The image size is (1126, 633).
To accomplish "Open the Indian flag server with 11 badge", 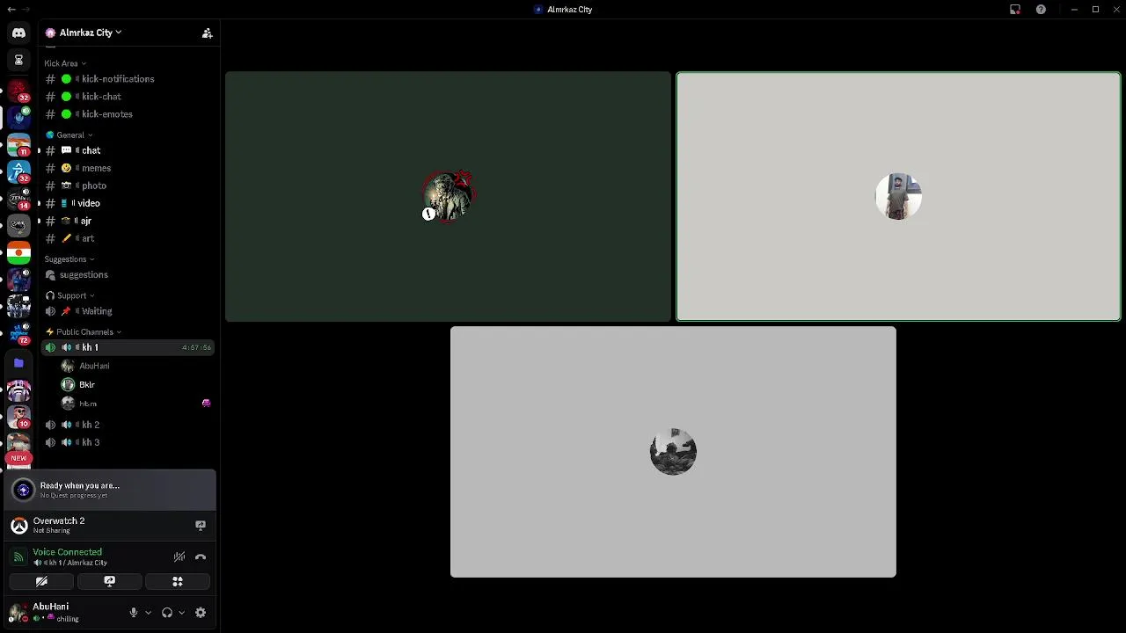I will 18,145.
